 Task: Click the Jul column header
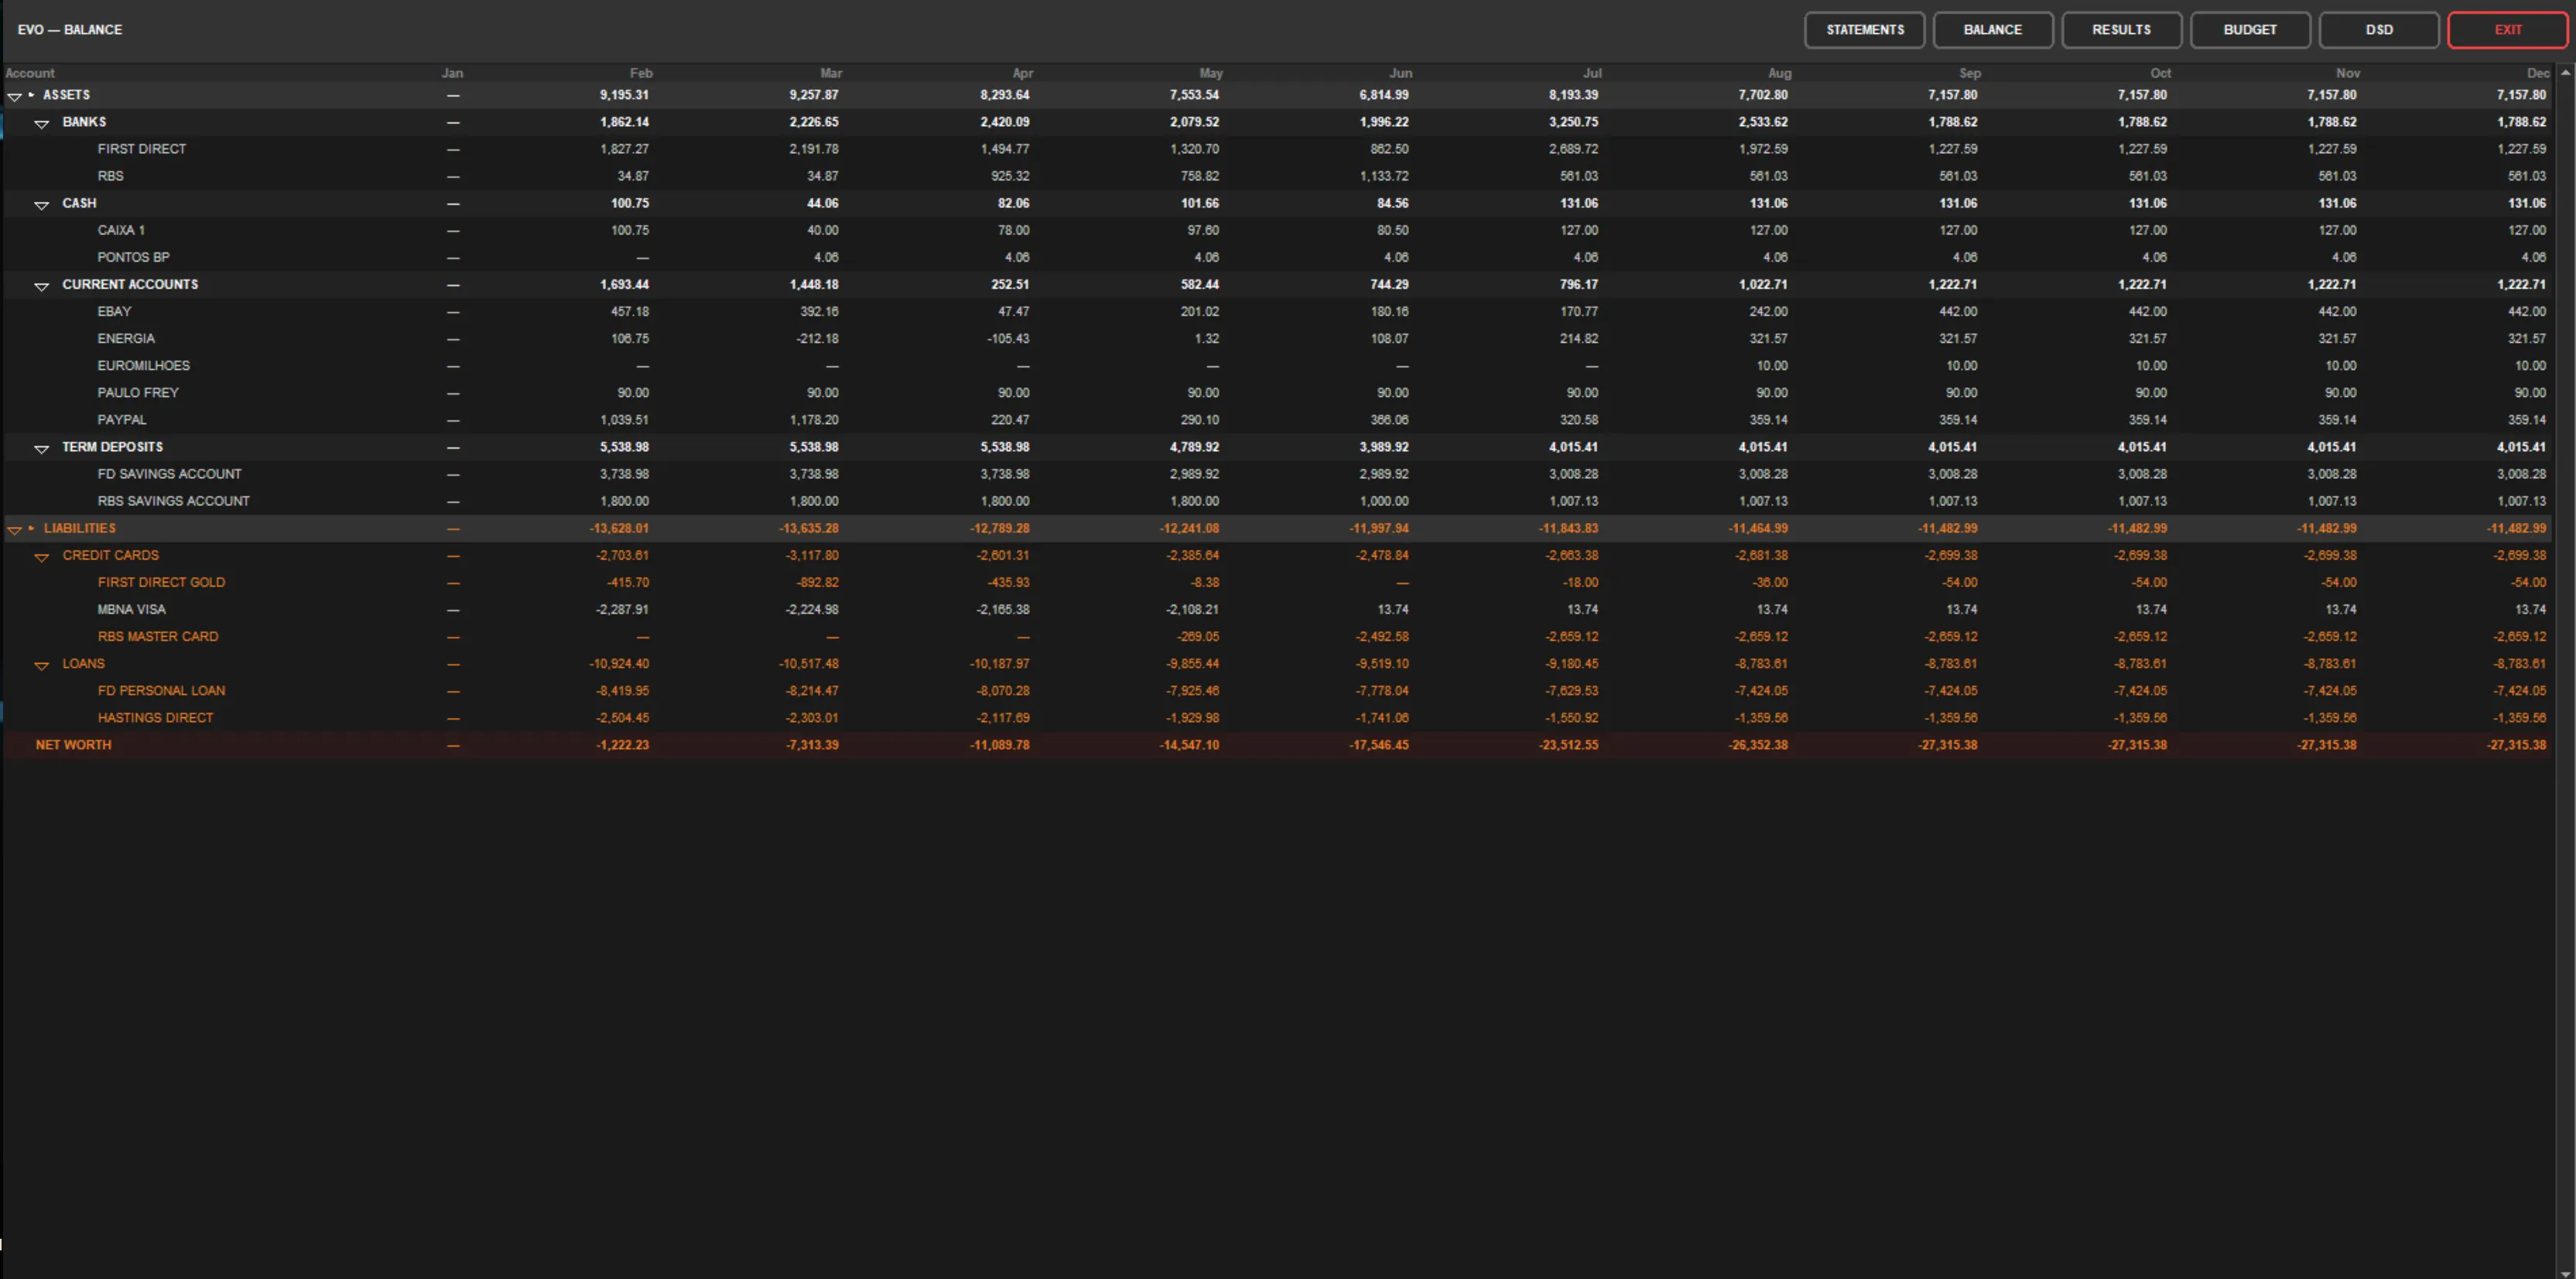(1592, 73)
